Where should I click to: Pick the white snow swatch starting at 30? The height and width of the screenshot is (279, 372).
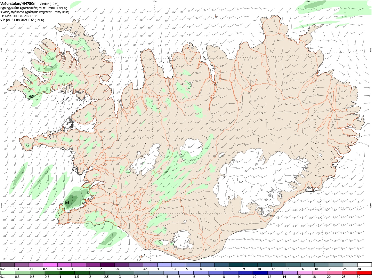click(x=364, y=265)
